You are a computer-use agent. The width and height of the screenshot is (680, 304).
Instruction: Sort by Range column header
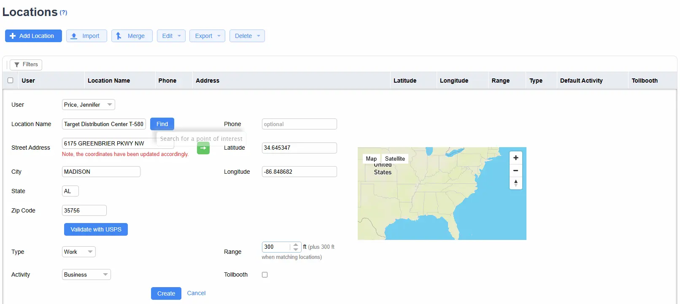pyautogui.click(x=501, y=81)
